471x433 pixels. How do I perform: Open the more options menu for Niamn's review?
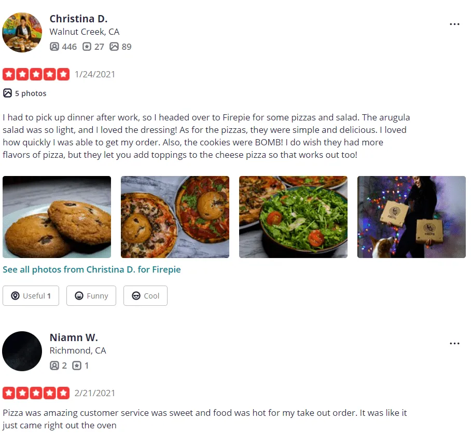pos(454,343)
